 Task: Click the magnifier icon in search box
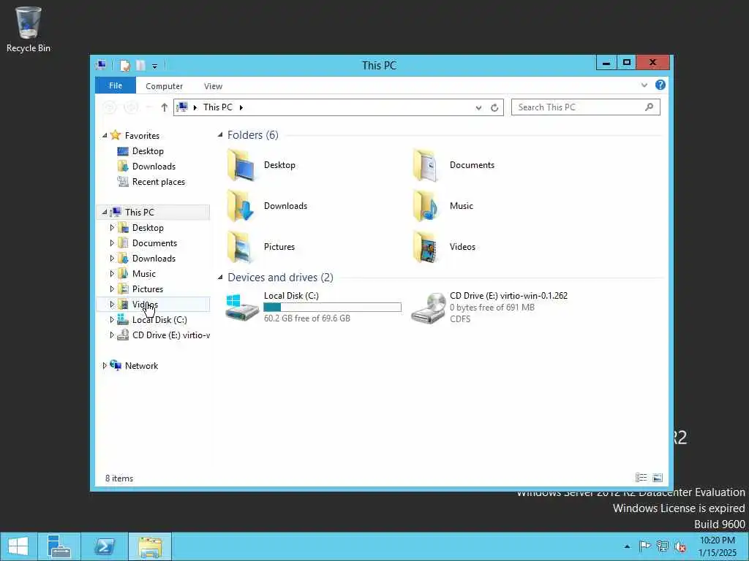(x=649, y=107)
